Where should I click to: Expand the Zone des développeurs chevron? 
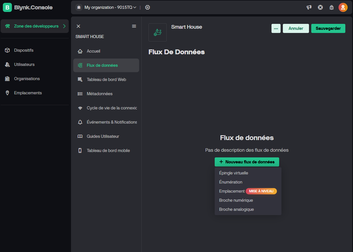[x=64, y=26]
